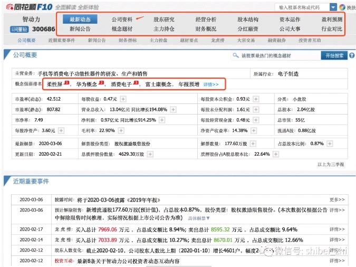Focus the stock name or code input field
This screenshot has height=267, width=356.
pyautogui.click(x=301, y=7)
